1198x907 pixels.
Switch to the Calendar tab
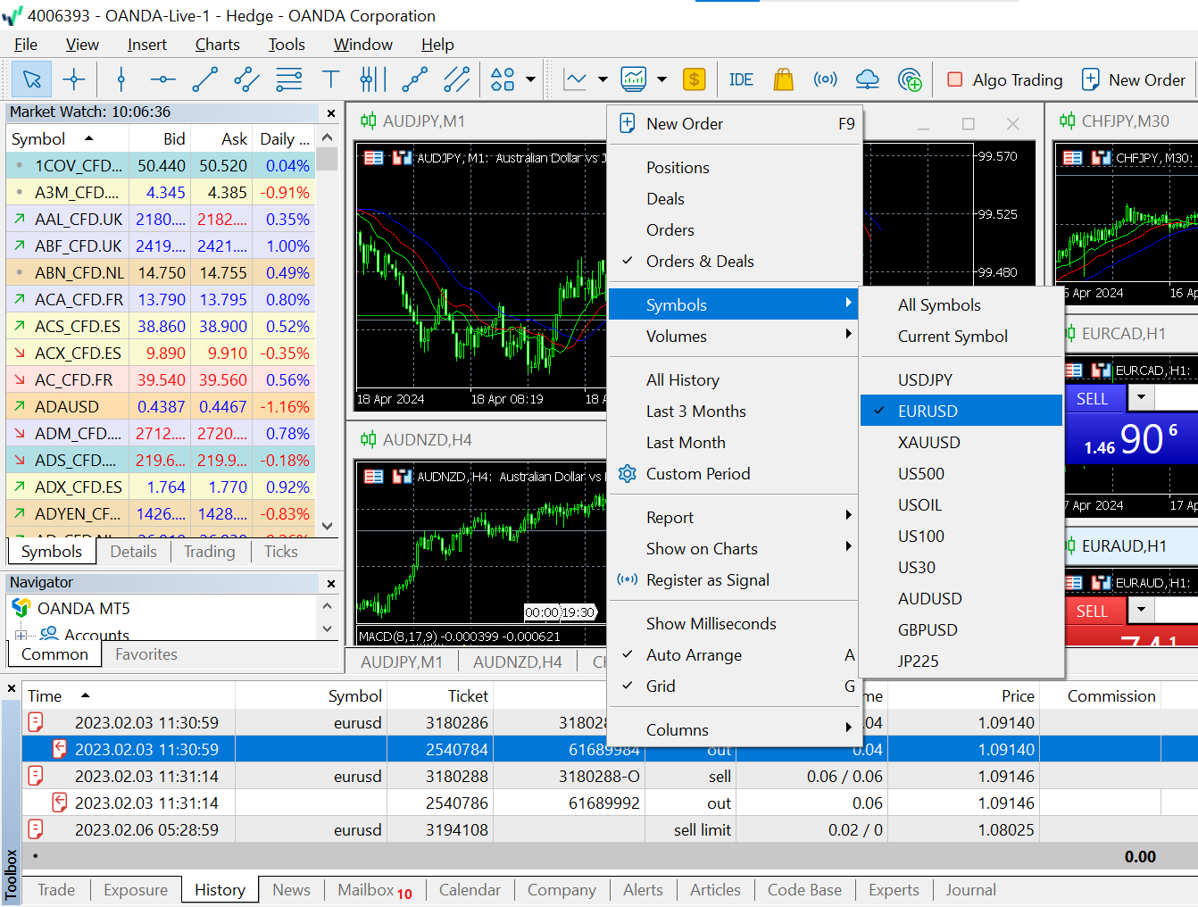(x=470, y=890)
